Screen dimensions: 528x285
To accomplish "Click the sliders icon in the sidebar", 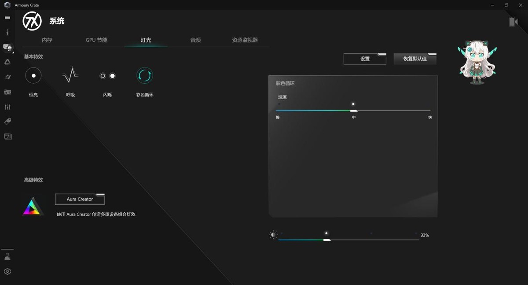I will (x=7, y=107).
